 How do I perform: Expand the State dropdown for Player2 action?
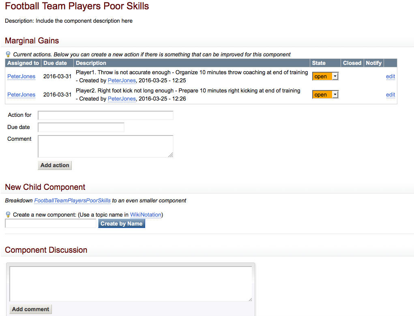coord(325,95)
